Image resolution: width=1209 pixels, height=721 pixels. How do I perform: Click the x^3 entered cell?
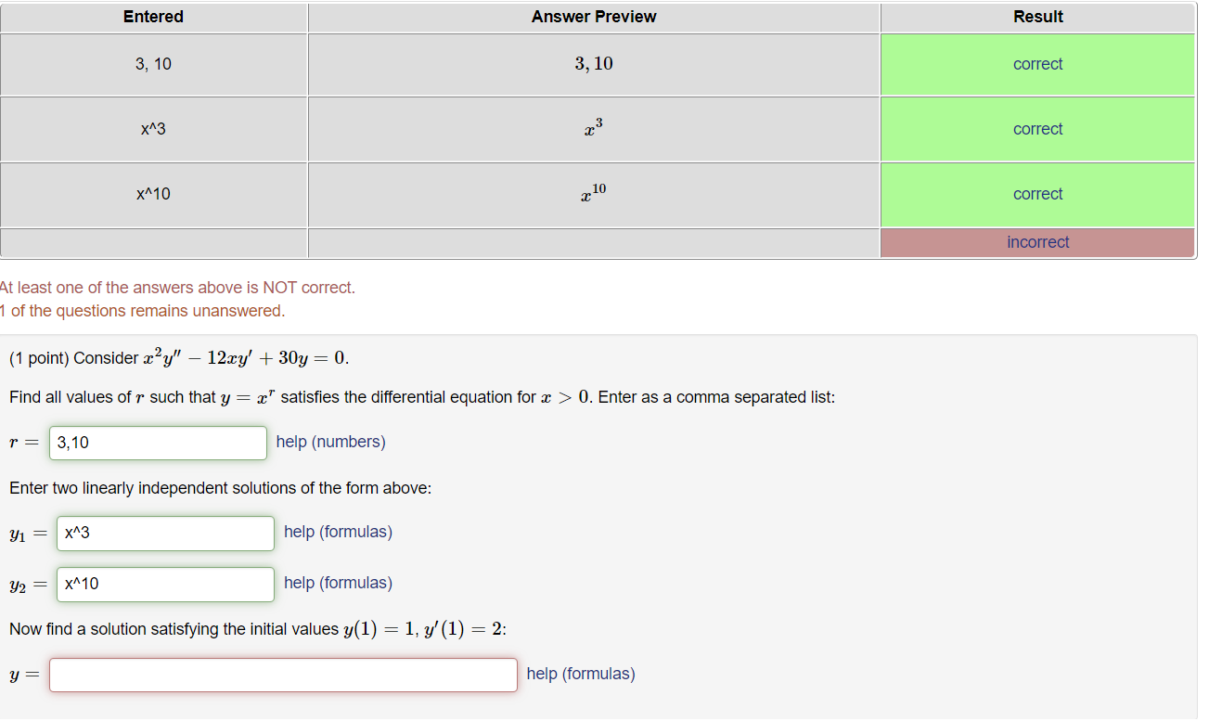(x=153, y=129)
